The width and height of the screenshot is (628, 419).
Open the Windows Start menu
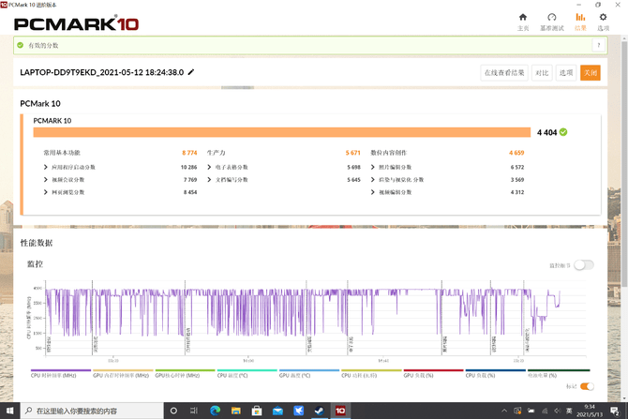(x=9, y=411)
